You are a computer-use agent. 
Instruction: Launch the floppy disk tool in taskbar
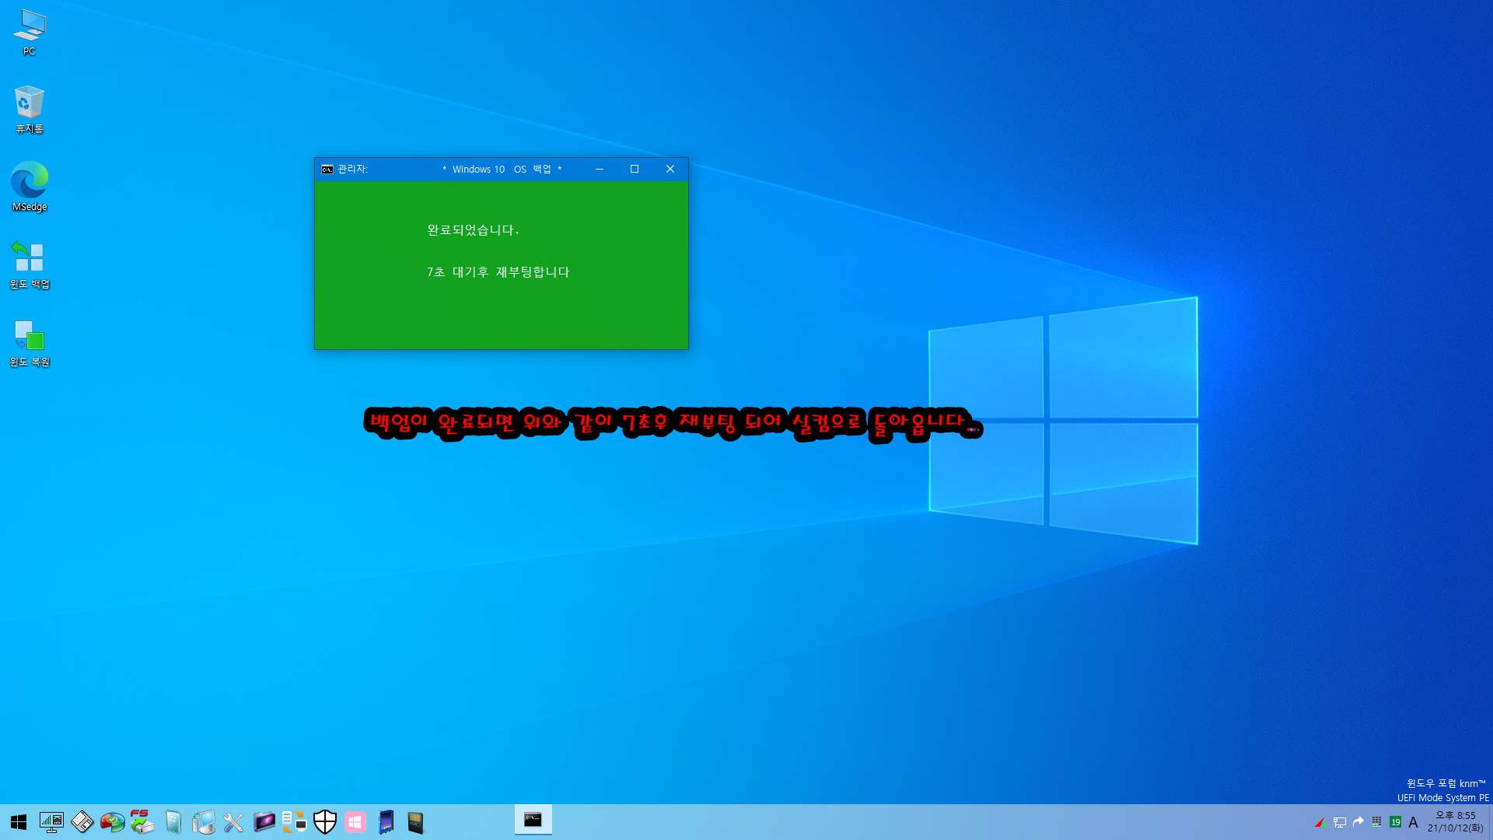pos(82,822)
